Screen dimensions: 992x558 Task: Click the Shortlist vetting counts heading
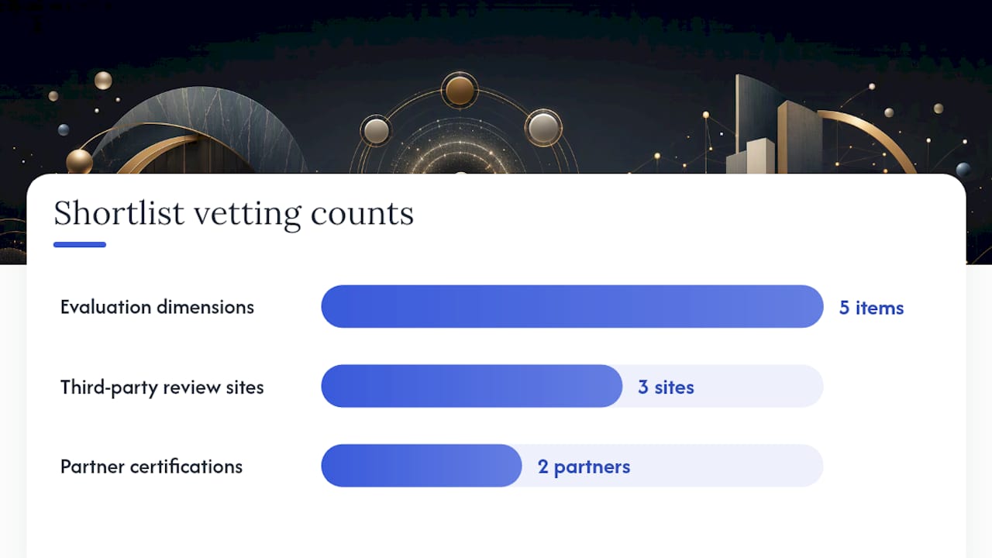click(x=233, y=214)
